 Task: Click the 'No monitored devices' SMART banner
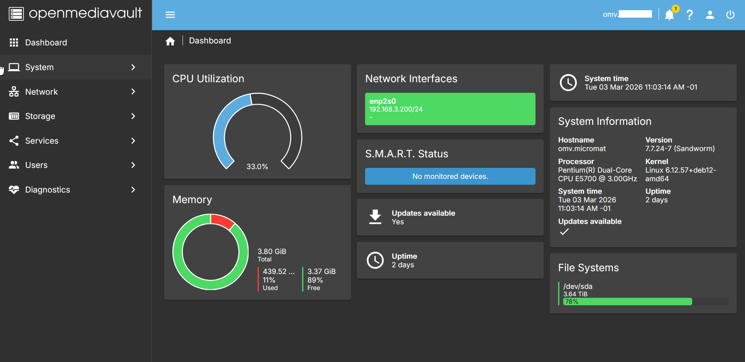click(450, 176)
